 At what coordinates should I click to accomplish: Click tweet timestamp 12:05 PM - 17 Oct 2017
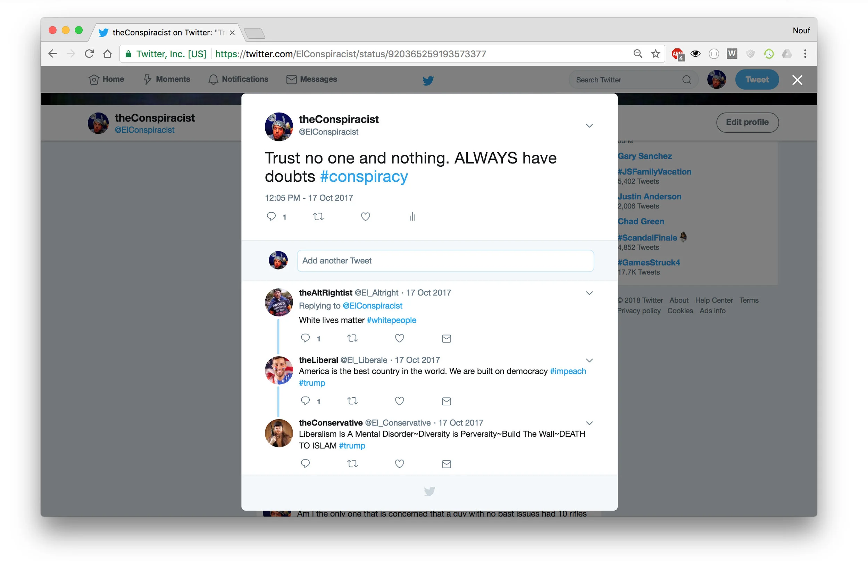[x=309, y=198]
